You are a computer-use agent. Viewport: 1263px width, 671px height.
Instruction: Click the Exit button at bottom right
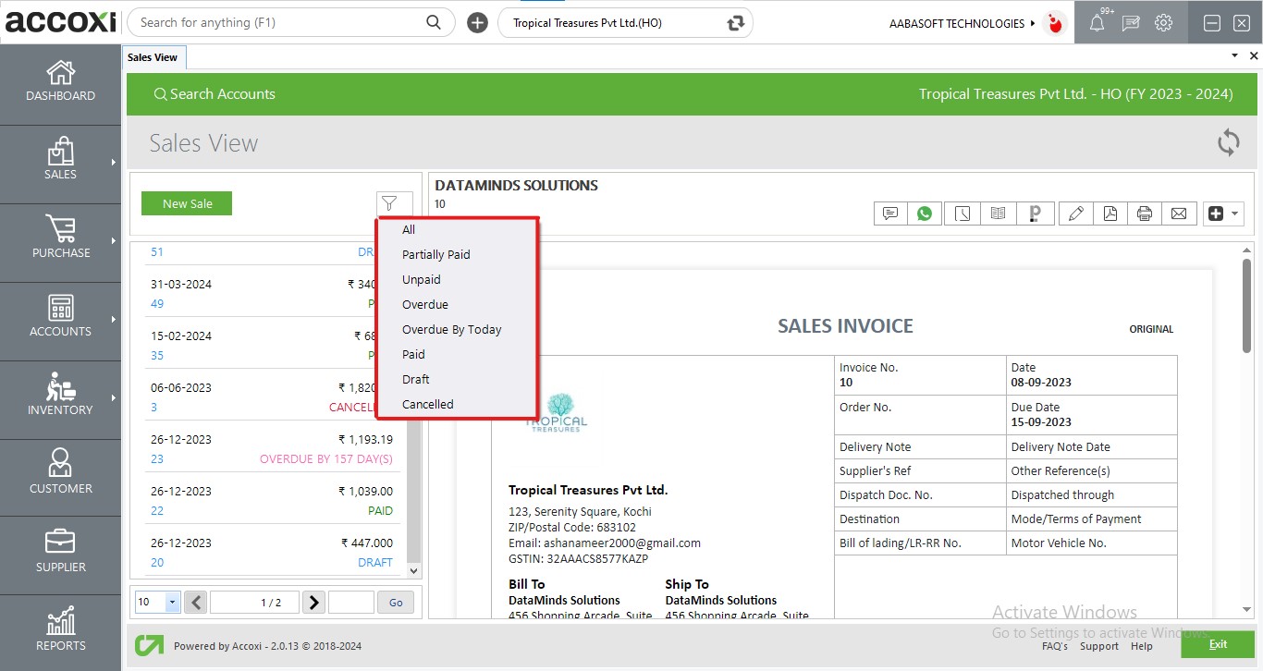[1218, 644]
